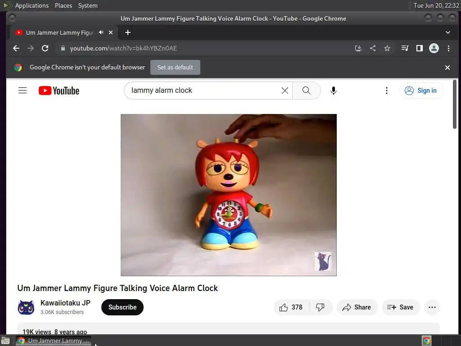Clear the search query with X
The width and height of the screenshot is (461, 346).
pos(285,90)
